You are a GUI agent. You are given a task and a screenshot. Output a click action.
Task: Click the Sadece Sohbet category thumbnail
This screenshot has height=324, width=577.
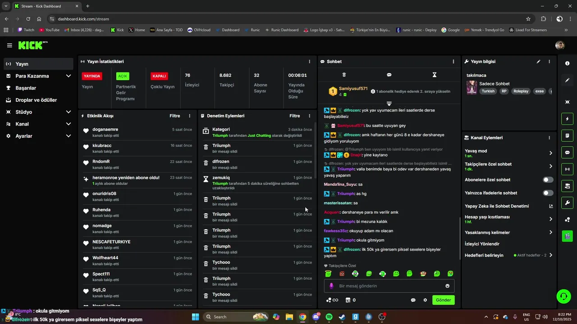[x=472, y=87]
